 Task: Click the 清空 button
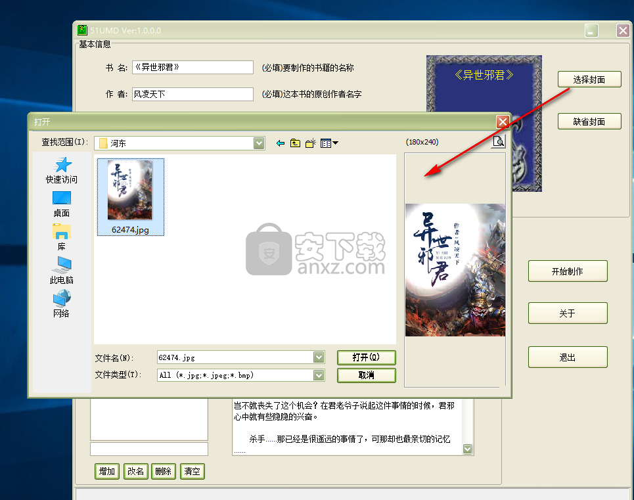coord(192,471)
